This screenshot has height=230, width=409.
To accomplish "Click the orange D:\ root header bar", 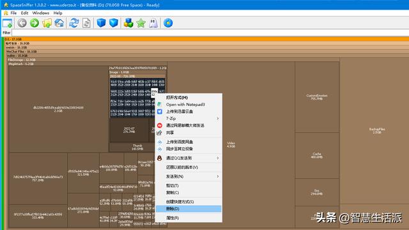I will click(206, 39).
